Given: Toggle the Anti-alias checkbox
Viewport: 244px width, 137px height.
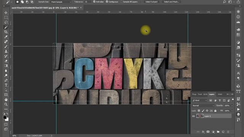Looking at the screenshot, I should [94, 2].
